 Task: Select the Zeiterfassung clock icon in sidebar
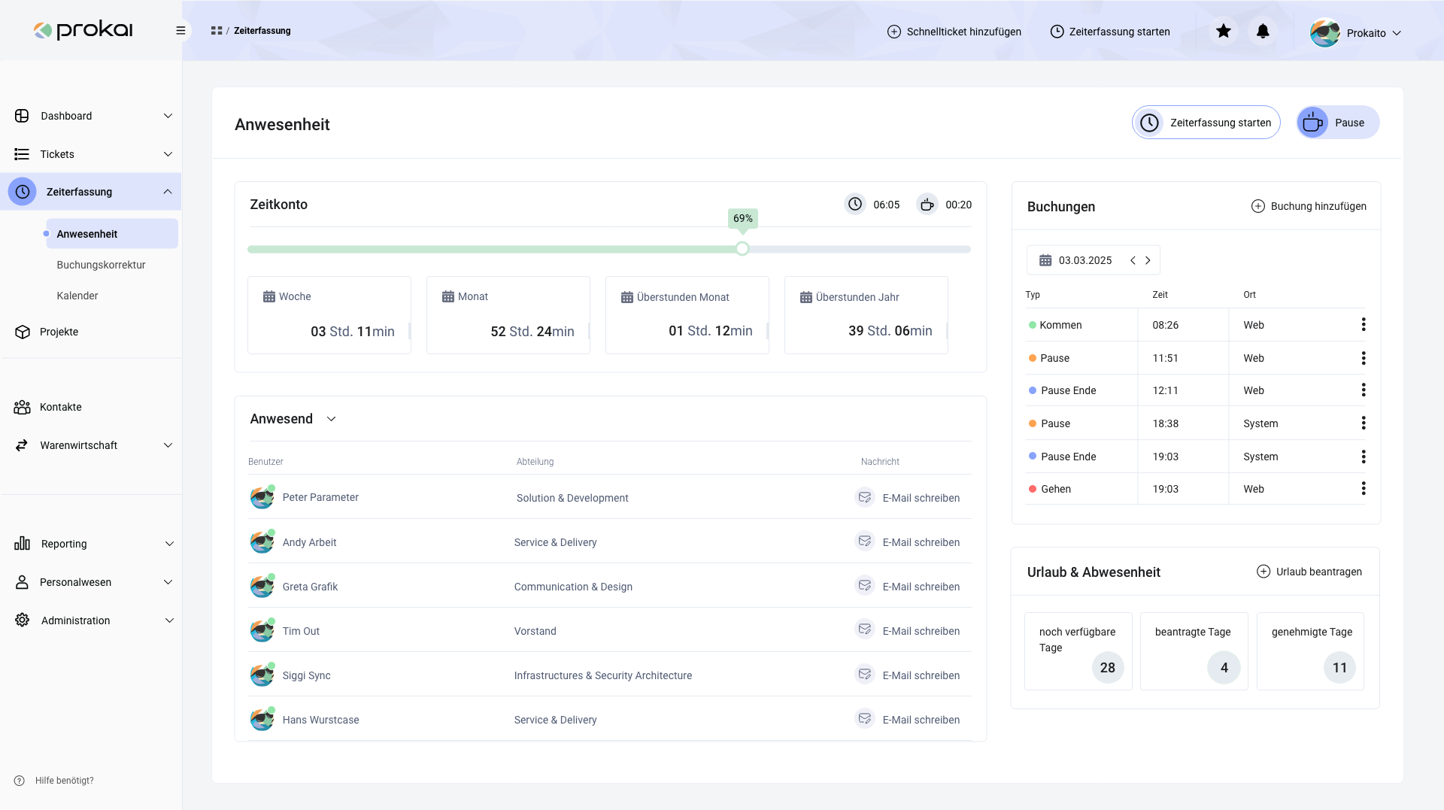point(22,191)
